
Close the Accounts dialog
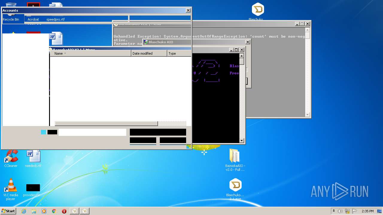(188, 10)
